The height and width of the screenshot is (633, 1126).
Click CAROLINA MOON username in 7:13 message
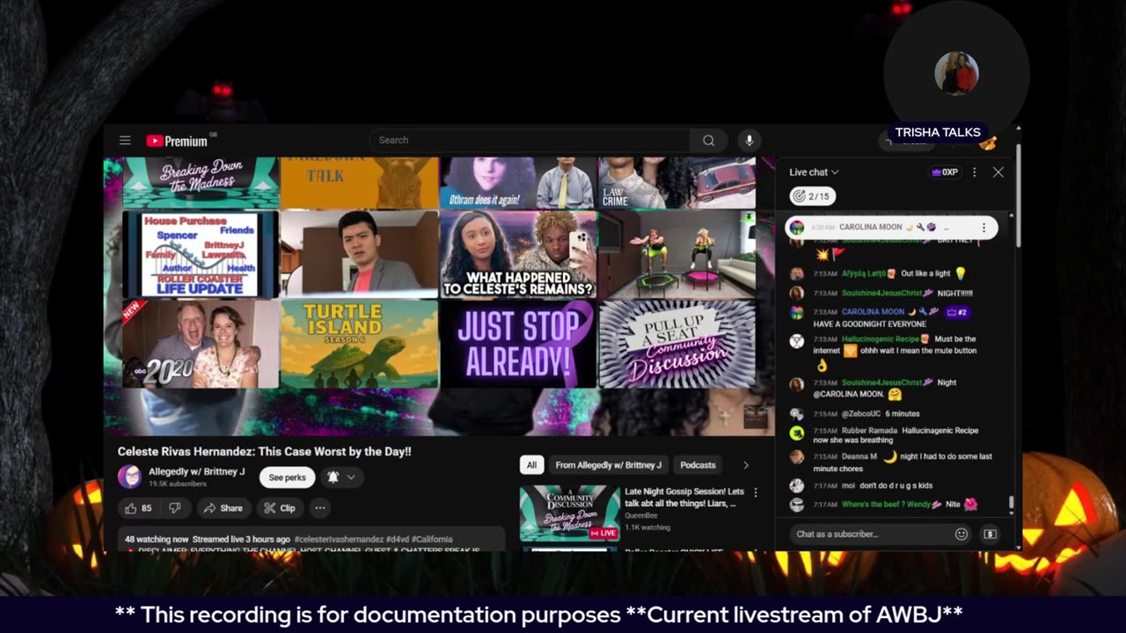[x=873, y=311]
